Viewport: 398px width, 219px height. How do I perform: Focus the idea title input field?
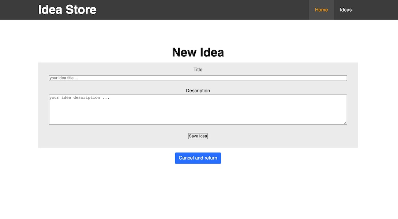(198, 78)
